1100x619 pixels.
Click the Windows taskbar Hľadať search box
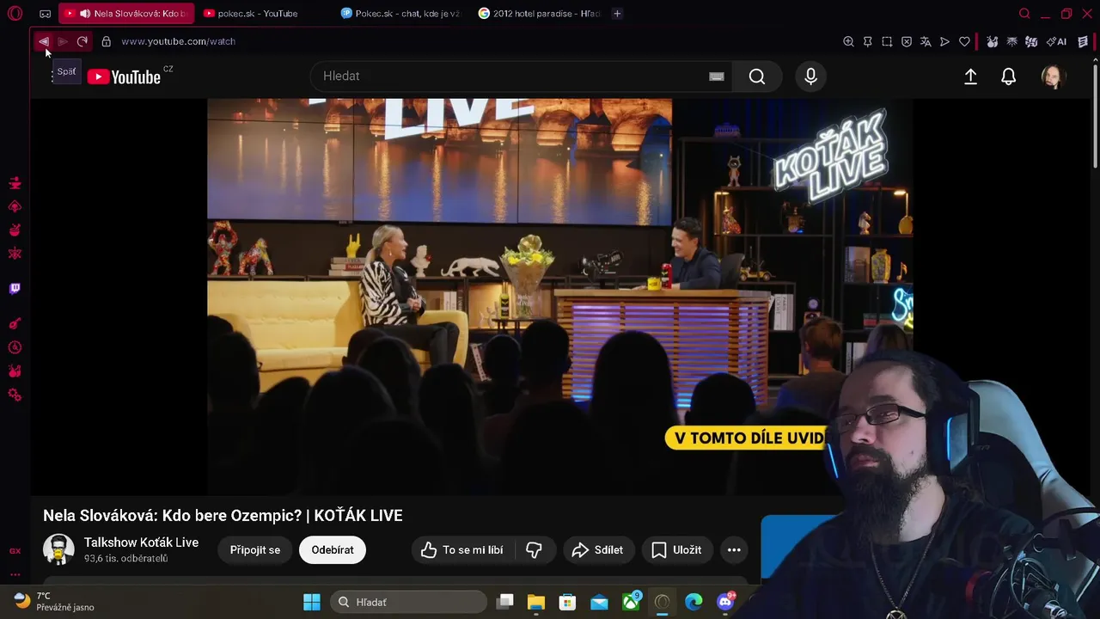point(408,602)
